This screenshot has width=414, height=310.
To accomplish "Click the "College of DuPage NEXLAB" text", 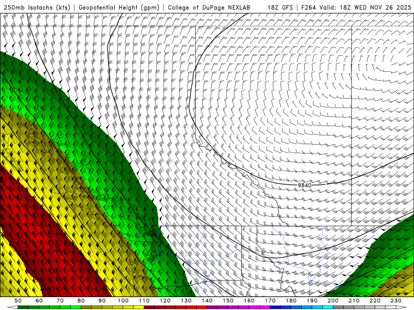I will point(209,7).
